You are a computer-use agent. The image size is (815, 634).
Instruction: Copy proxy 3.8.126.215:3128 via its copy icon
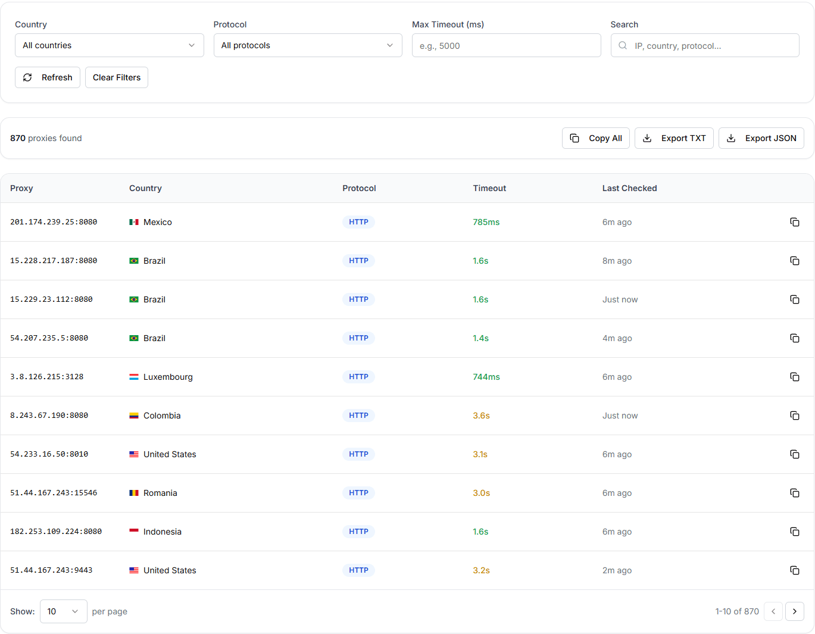click(794, 377)
